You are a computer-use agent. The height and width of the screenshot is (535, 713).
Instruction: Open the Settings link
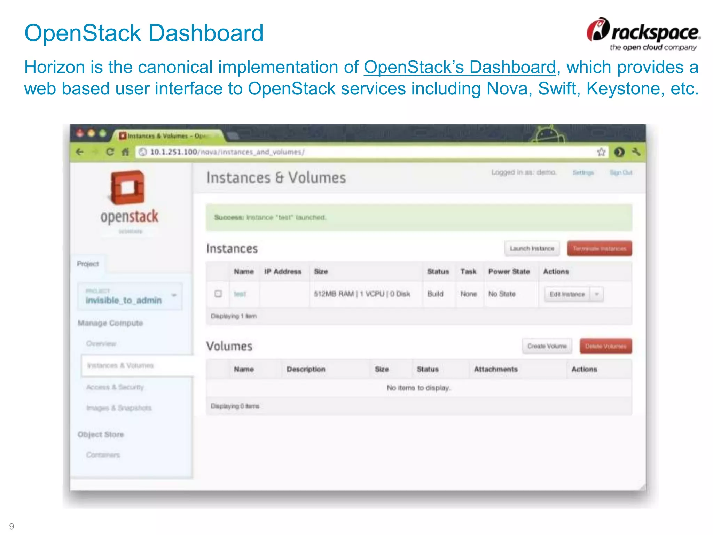coord(583,172)
